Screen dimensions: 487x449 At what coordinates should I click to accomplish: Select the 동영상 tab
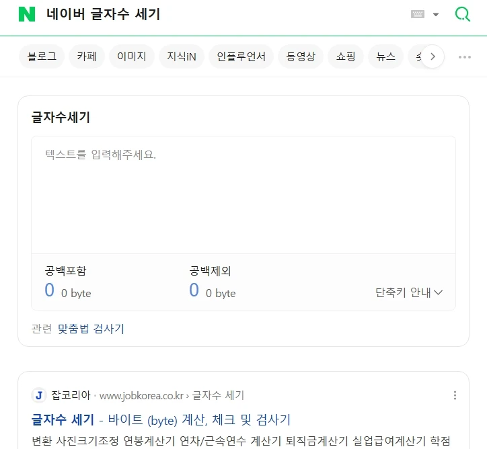click(301, 56)
